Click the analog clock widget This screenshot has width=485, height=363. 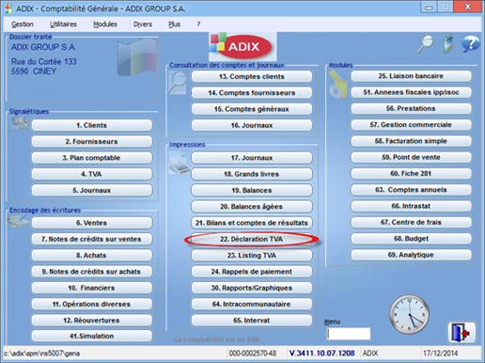click(409, 314)
